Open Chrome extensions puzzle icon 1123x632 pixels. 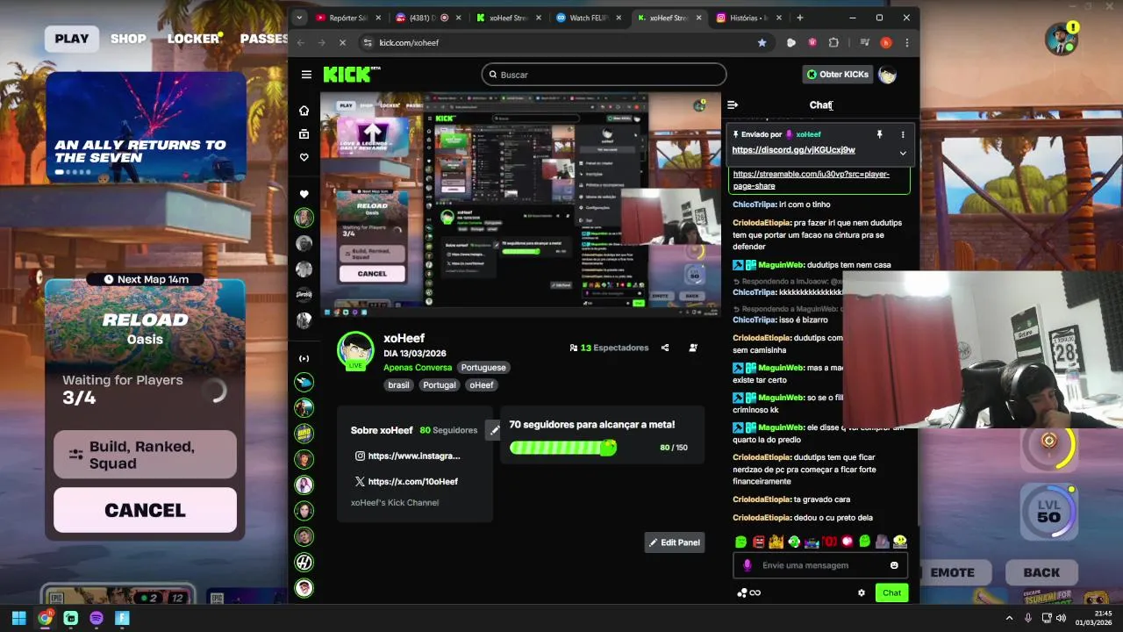833,42
